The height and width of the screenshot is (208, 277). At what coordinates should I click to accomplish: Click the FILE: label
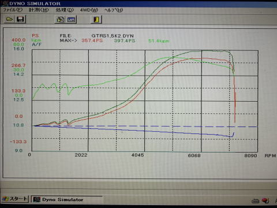point(66,36)
